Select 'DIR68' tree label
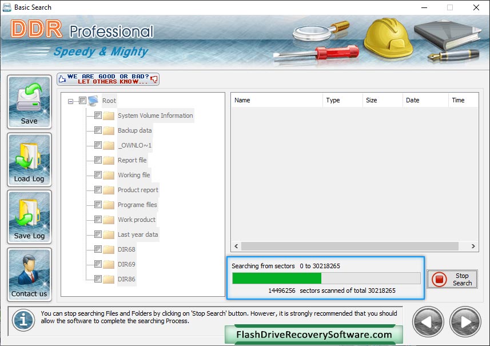The width and height of the screenshot is (490, 346). point(126,249)
